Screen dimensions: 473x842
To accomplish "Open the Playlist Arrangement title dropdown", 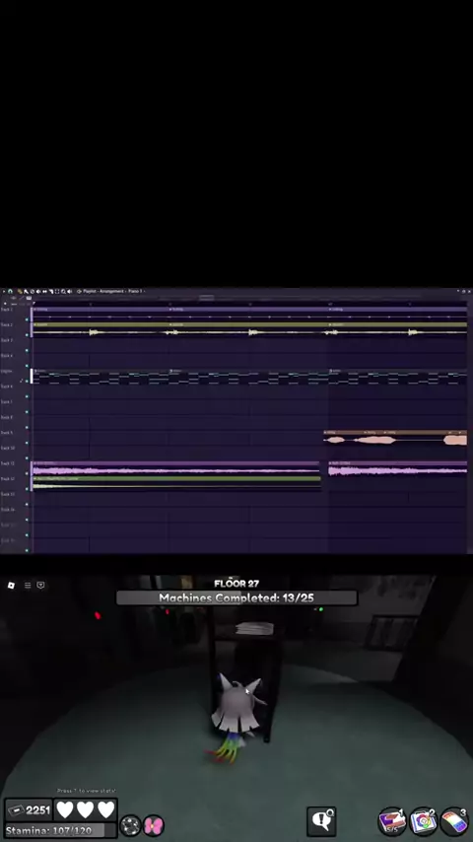I will [x=111, y=291].
